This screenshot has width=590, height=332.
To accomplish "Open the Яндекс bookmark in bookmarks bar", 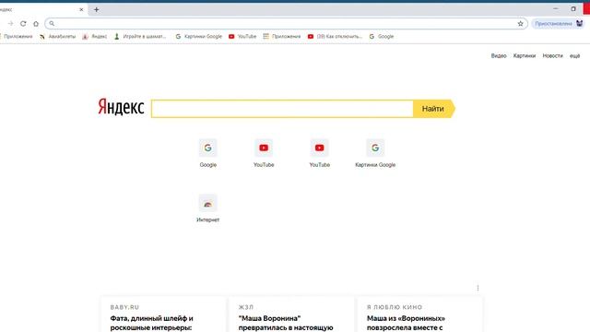I will tap(95, 37).
